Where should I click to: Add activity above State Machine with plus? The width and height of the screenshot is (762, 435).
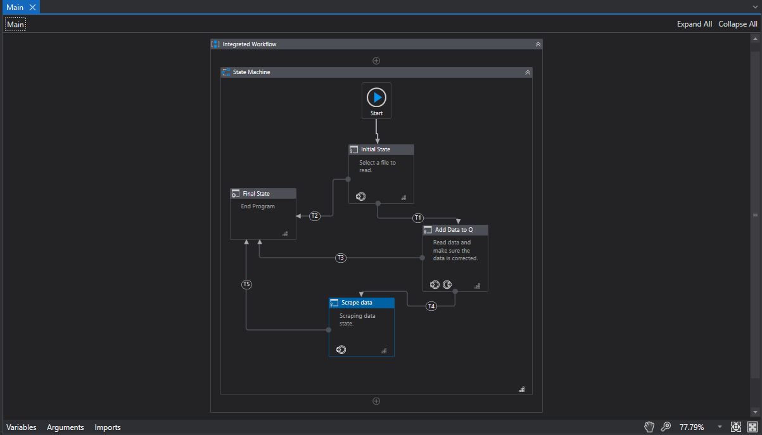pos(376,61)
